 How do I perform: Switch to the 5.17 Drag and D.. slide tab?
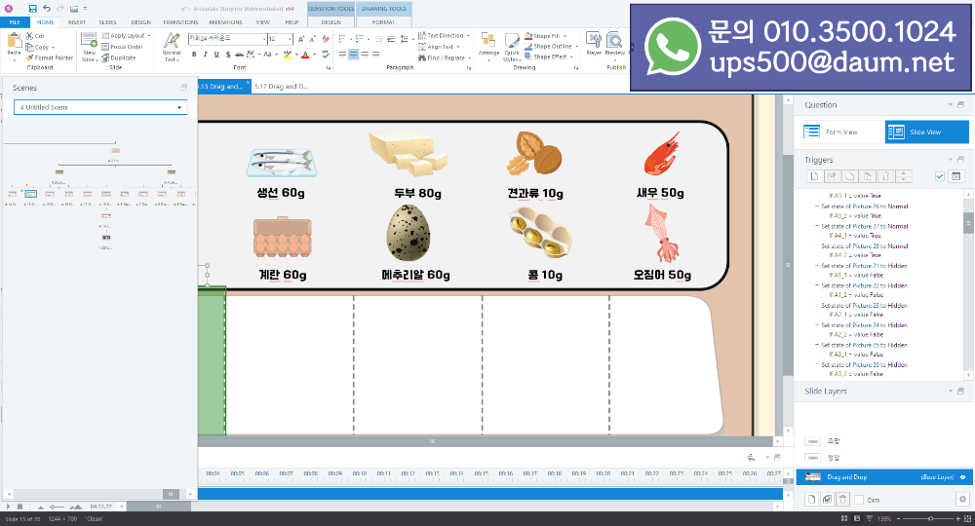[281, 87]
